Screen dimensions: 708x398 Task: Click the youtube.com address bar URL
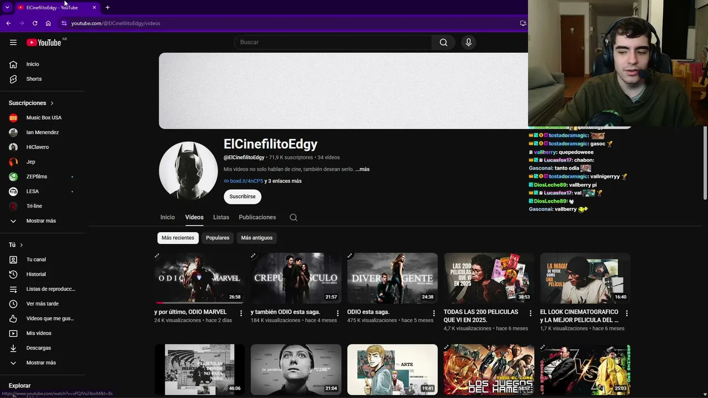(x=116, y=23)
